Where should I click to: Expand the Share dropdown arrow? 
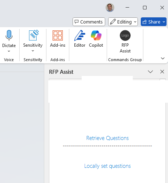(164, 22)
